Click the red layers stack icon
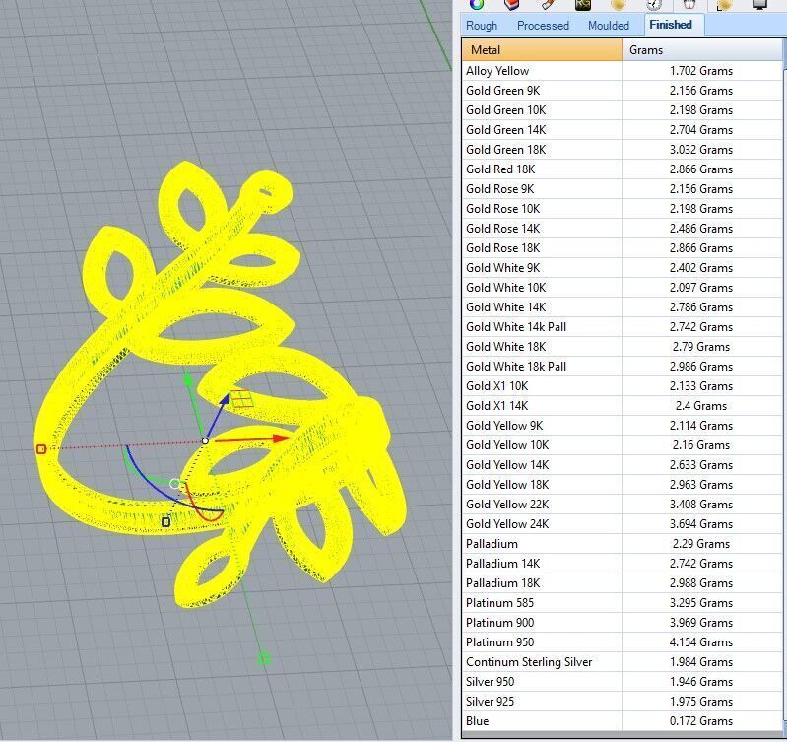The width and height of the screenshot is (787, 742). (510, 5)
